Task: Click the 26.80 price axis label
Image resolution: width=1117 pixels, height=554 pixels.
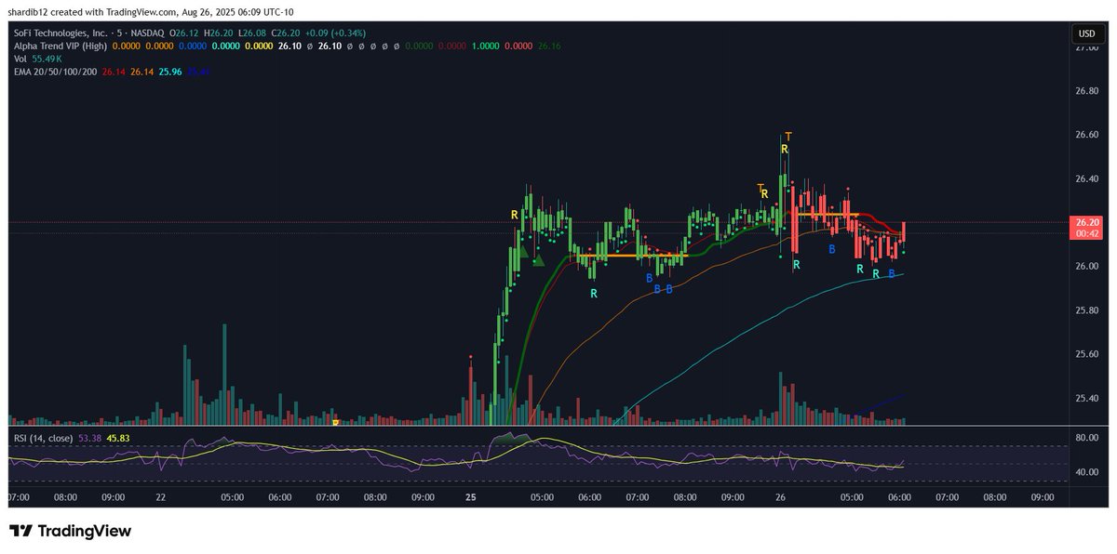Action: [x=1086, y=91]
